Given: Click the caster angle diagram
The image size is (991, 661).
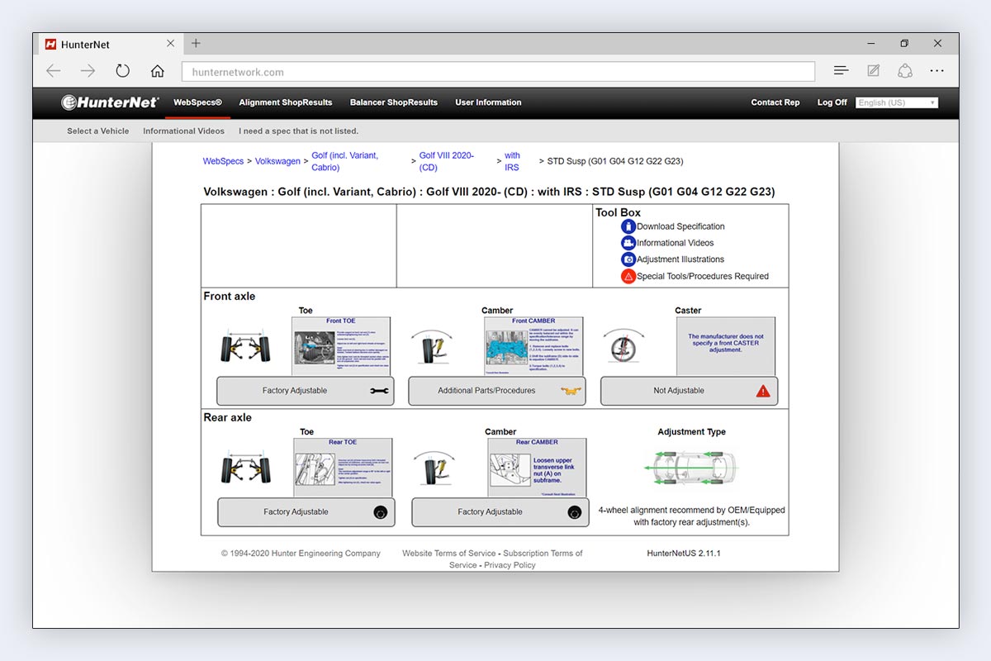Looking at the screenshot, I should click(624, 347).
